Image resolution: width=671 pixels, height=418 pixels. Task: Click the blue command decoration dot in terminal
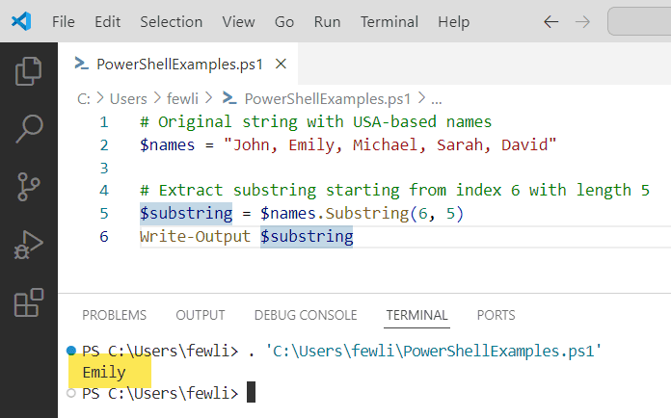click(x=71, y=351)
